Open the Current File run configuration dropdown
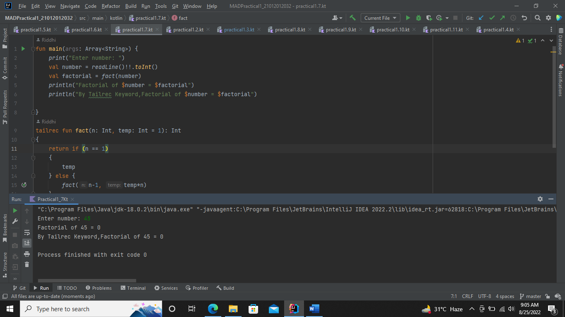Image resolution: width=565 pixels, height=317 pixels. 380,18
